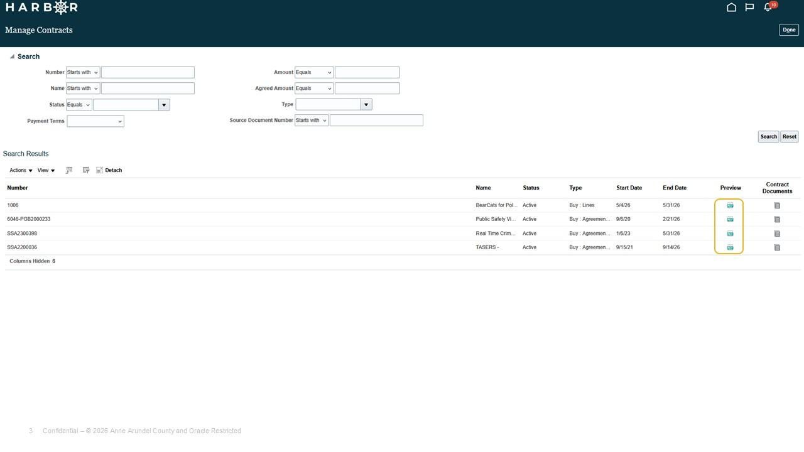The height and width of the screenshot is (452, 804).
Task: Sort by Type column header
Action: (x=575, y=188)
